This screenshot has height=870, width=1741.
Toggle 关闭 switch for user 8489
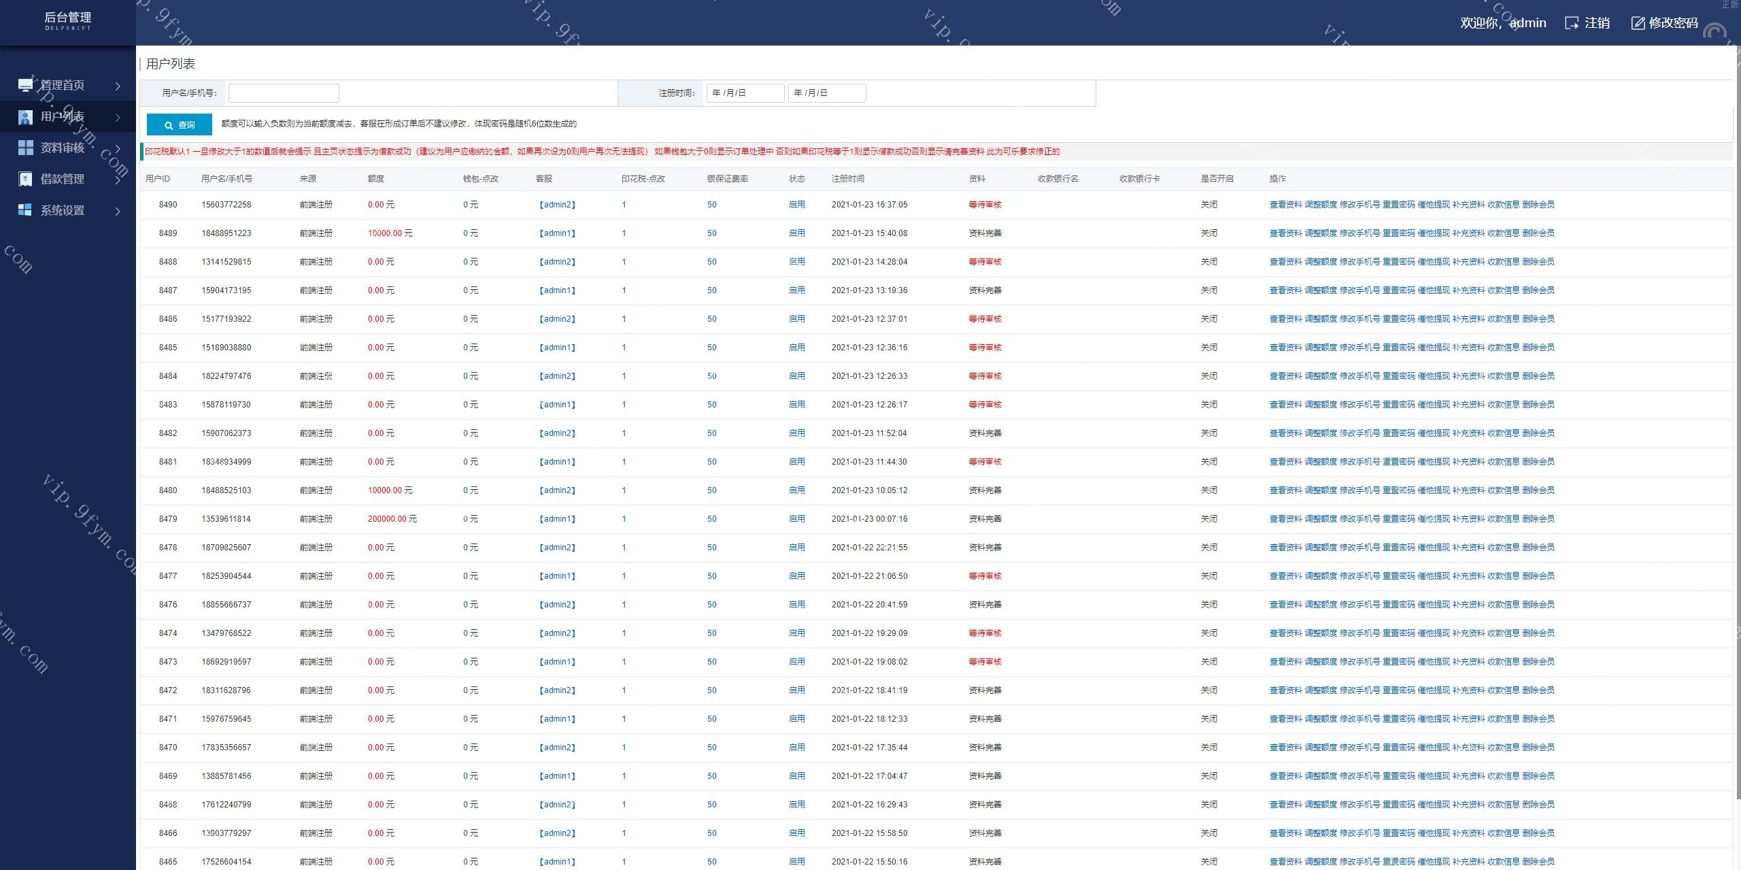coord(1208,233)
